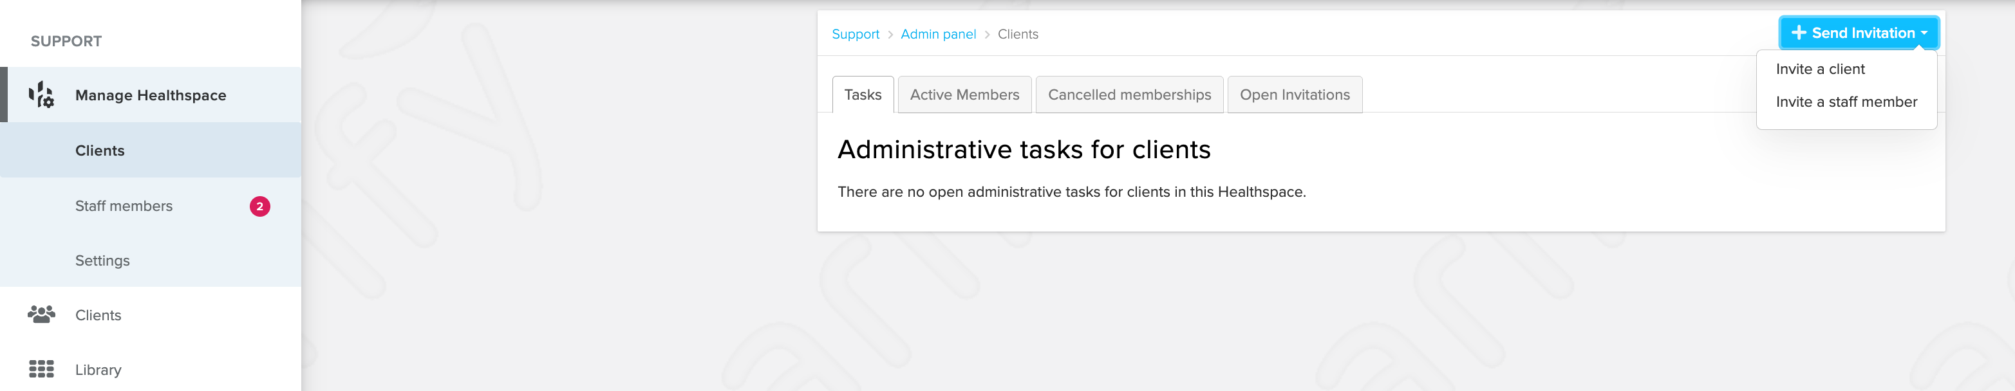Select the highlighted Clients submenu item
Viewport: 2015px width, 391px height.
150,150
